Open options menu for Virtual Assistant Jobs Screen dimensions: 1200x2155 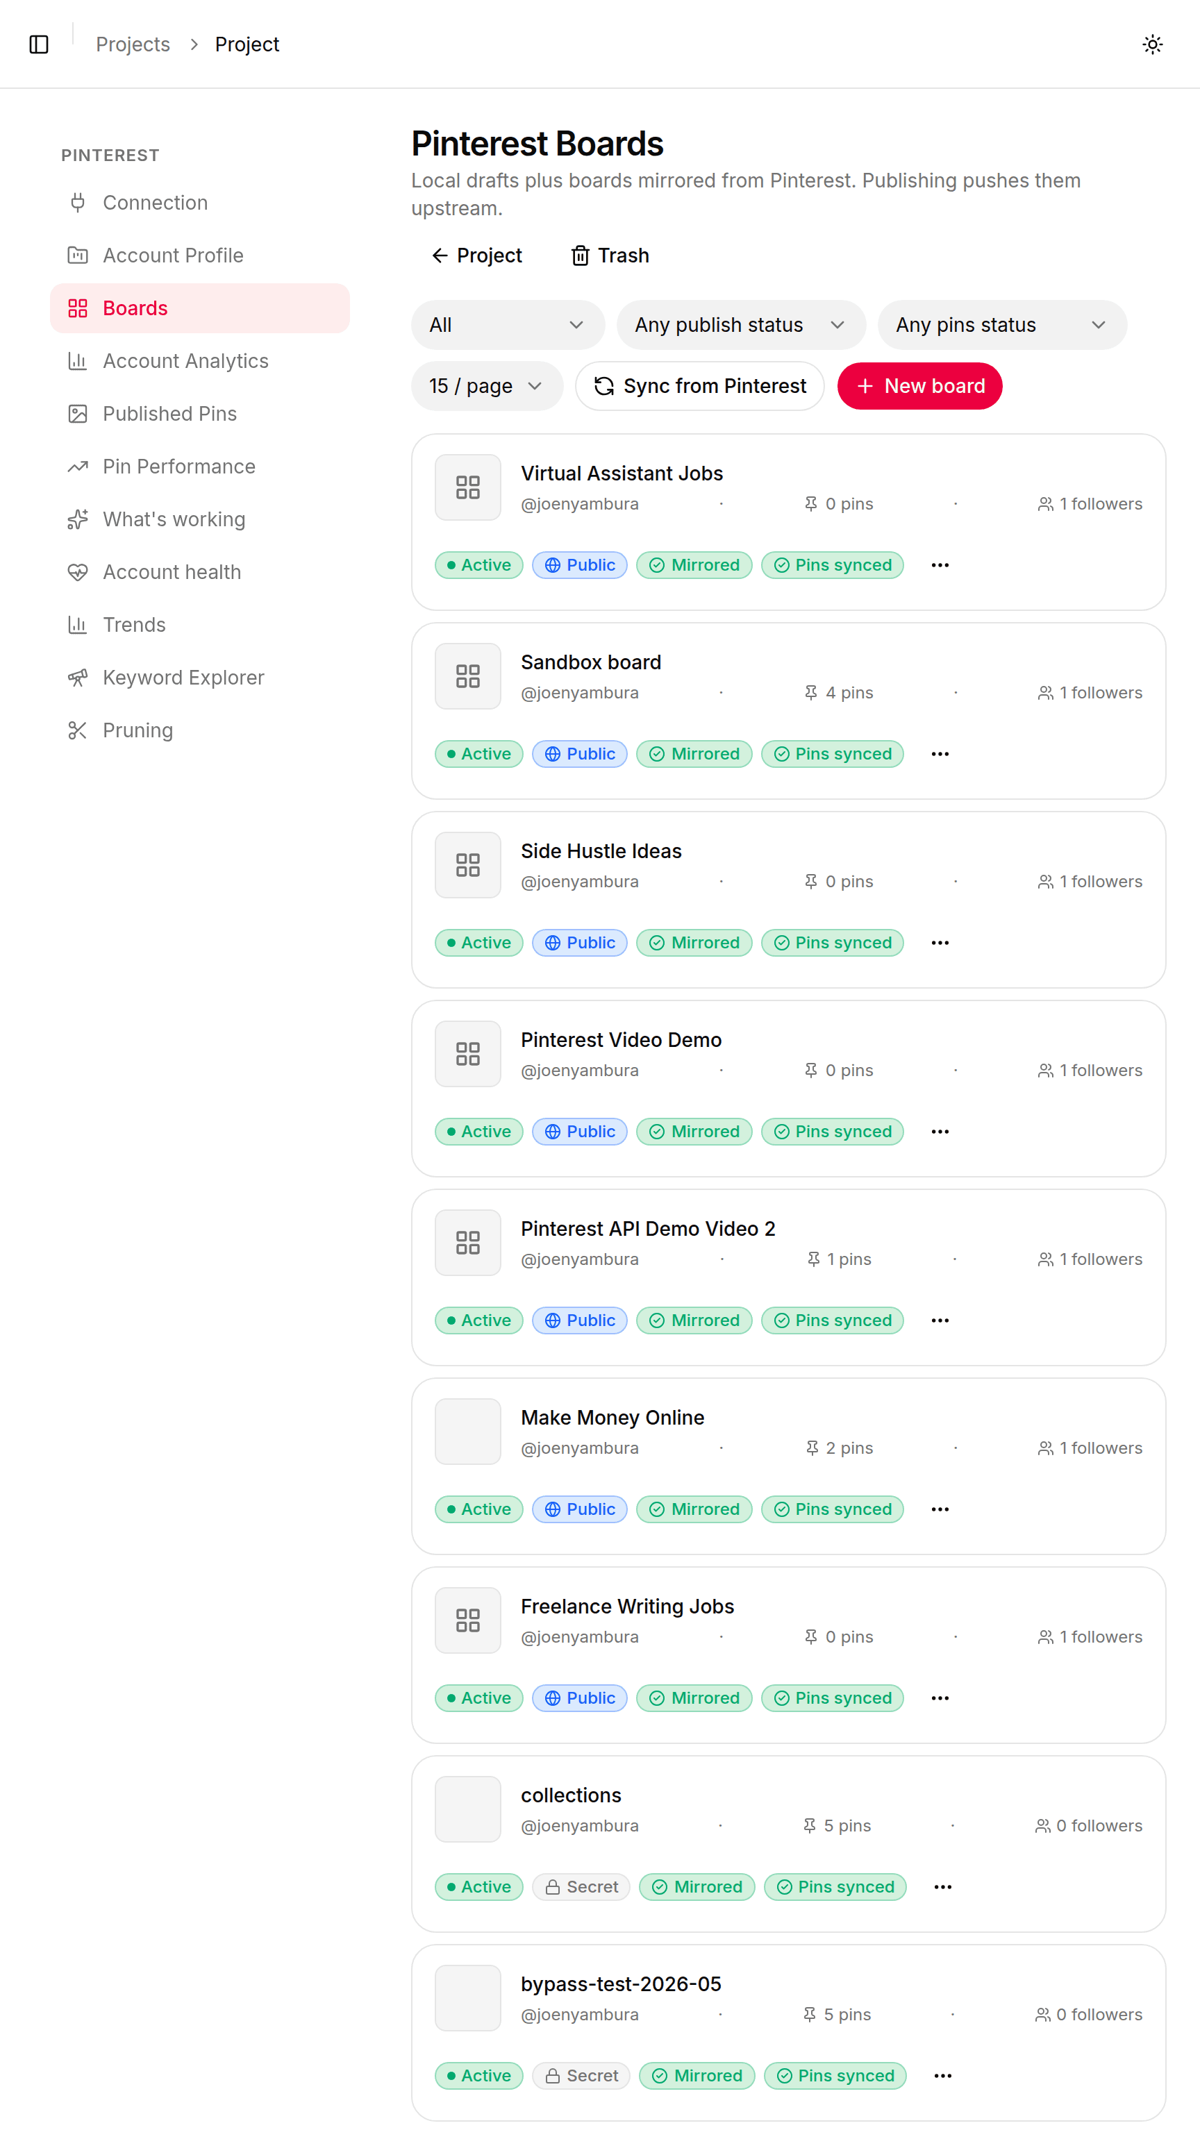tap(940, 564)
